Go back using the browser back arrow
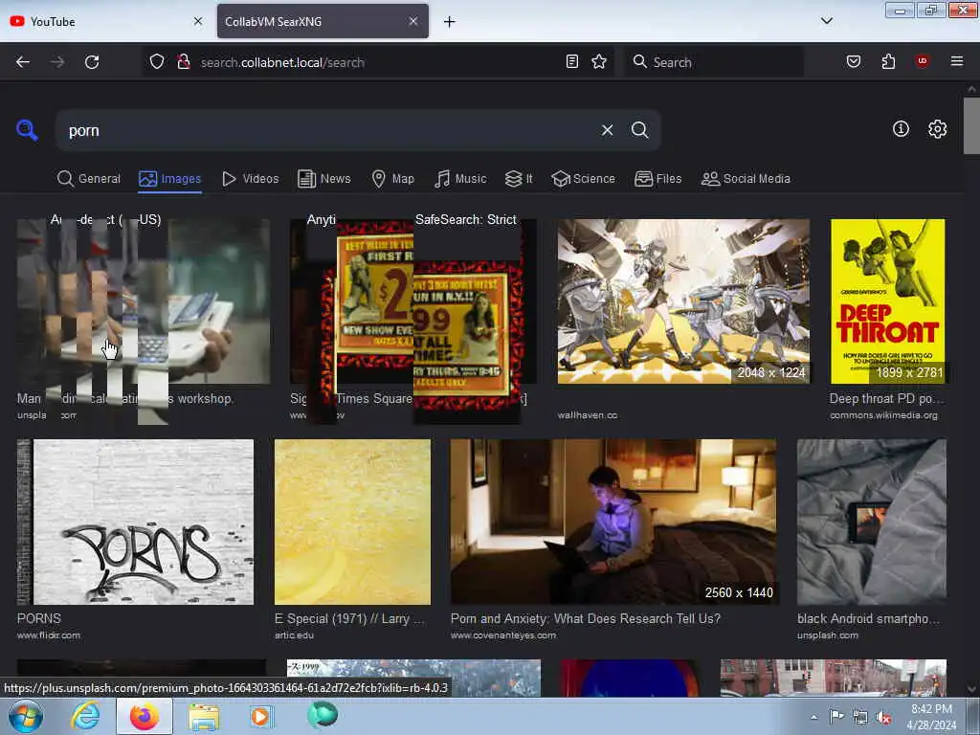The image size is (980, 735). 23,62
